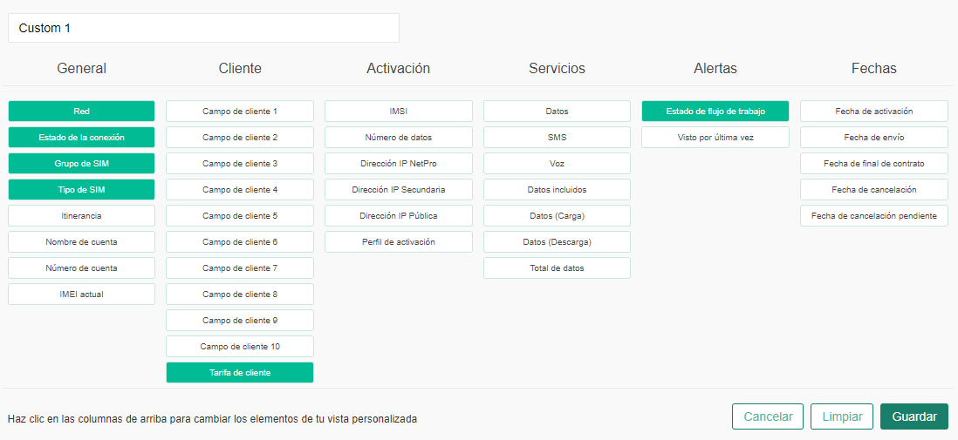Disable the Grupo de SIM field
This screenshot has height=440, width=958.
81,164
